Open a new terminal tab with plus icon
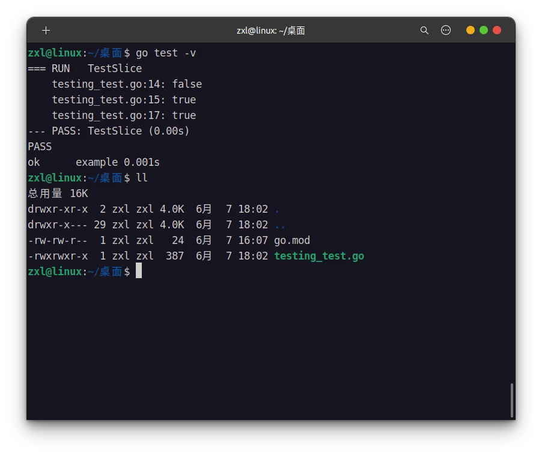 (46, 31)
